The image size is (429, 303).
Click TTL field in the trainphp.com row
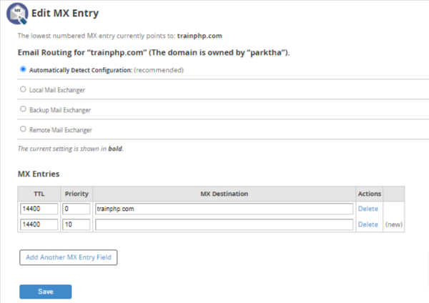(39, 209)
